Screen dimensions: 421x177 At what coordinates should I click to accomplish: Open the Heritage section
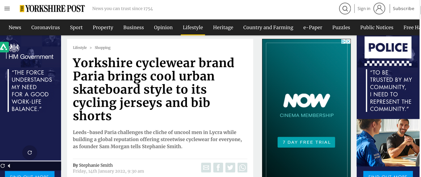[223, 27]
